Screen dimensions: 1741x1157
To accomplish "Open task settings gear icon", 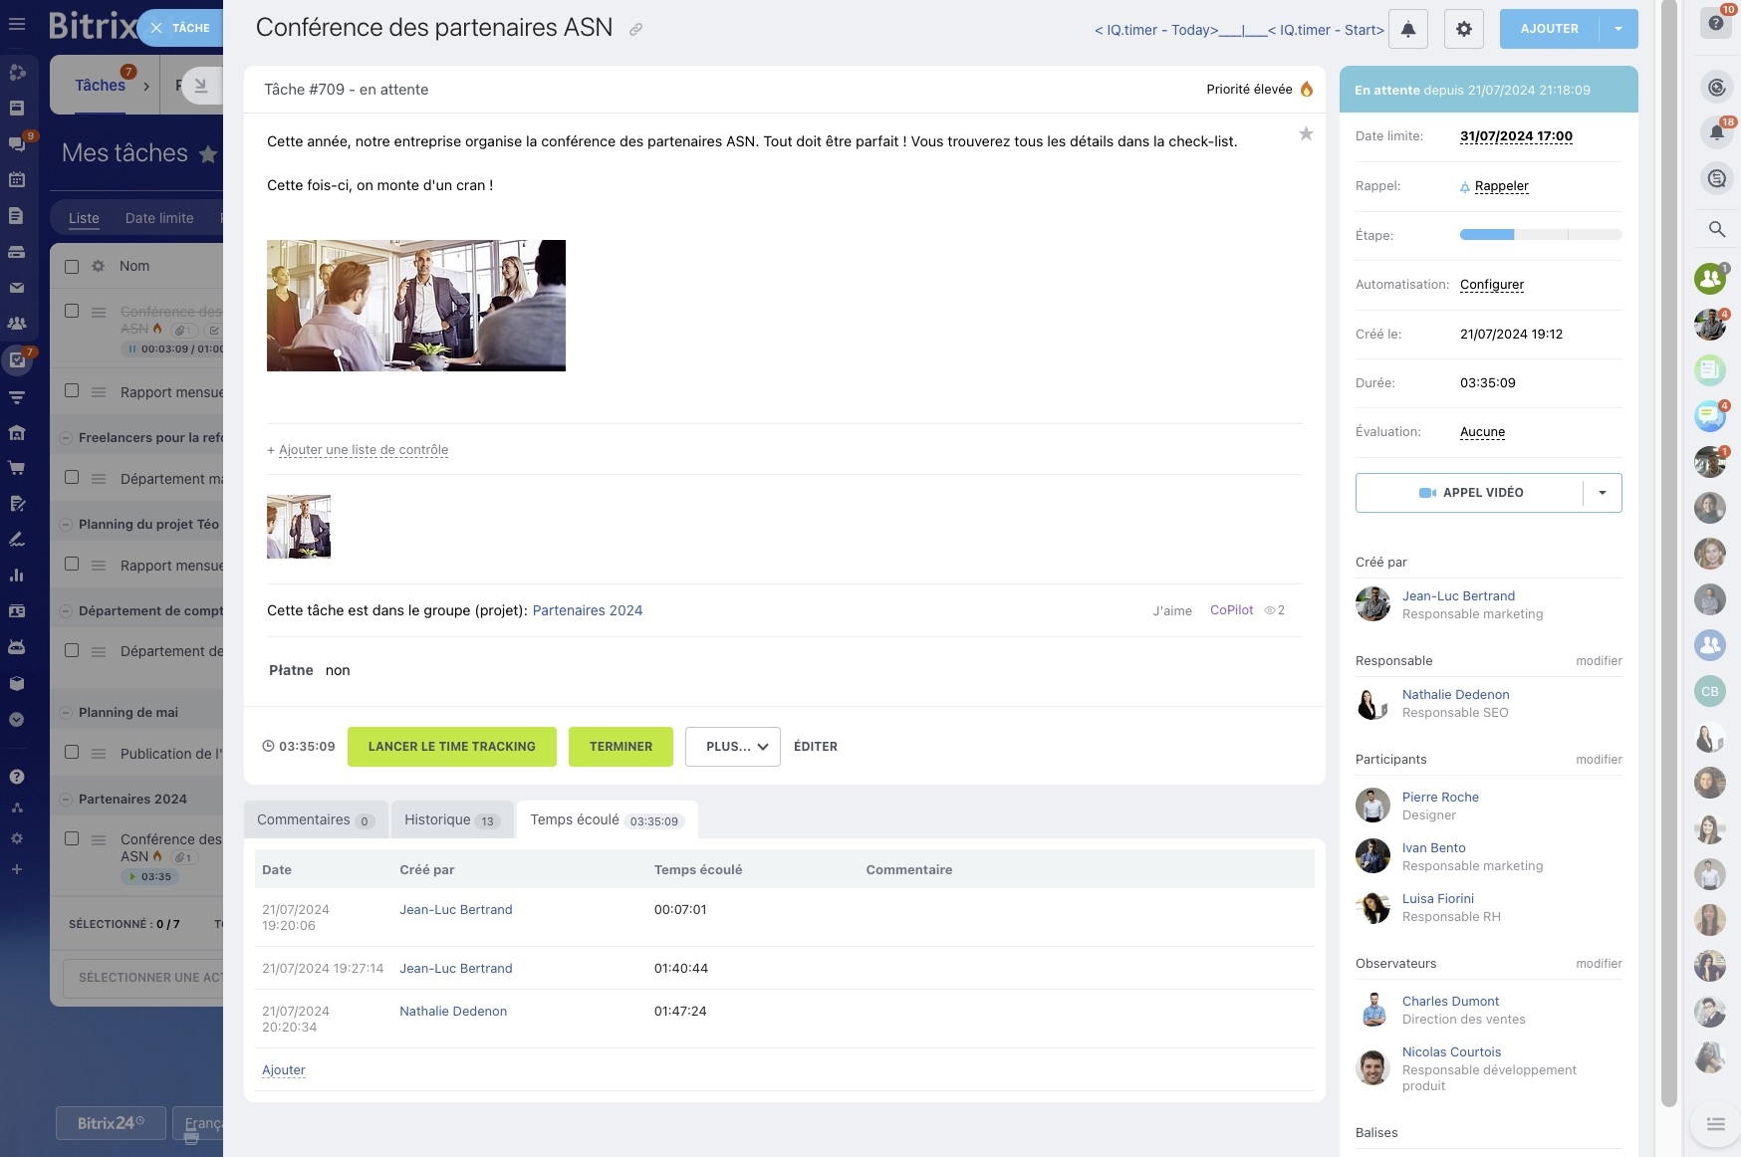I will tap(1464, 29).
